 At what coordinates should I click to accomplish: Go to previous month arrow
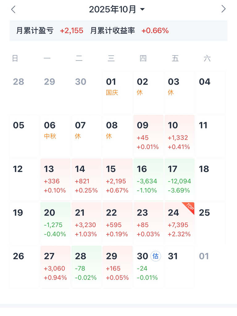[13, 9]
